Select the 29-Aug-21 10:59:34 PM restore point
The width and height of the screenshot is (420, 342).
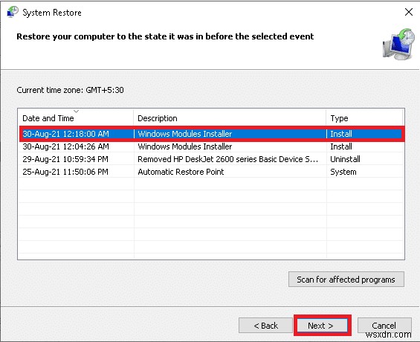pos(212,159)
